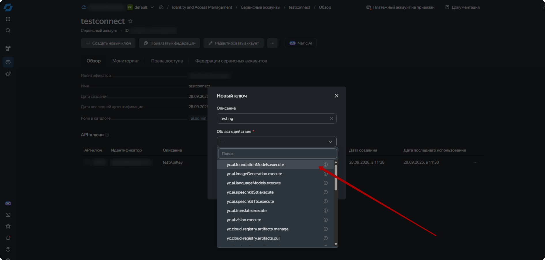Select yc.ai.languageModels.execute scope

[x=276, y=183]
